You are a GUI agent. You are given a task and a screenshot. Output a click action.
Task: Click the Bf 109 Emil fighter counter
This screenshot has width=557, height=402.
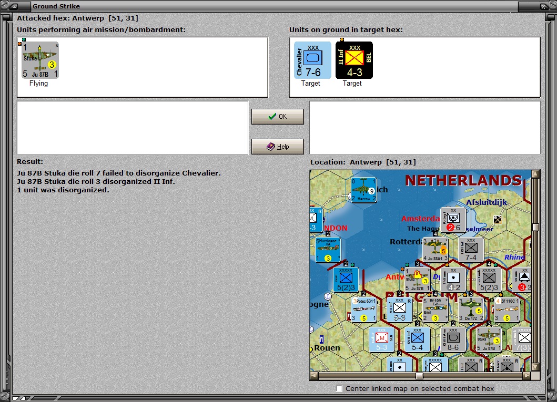tap(435, 310)
